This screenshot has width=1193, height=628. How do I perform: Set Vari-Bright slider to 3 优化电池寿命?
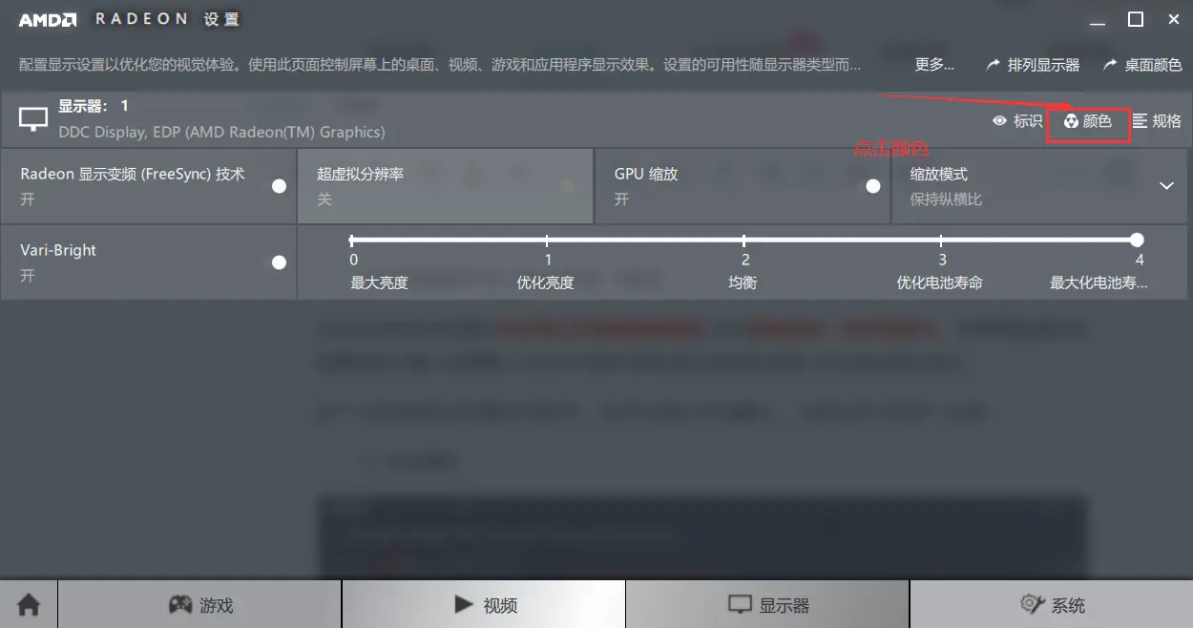(941, 241)
